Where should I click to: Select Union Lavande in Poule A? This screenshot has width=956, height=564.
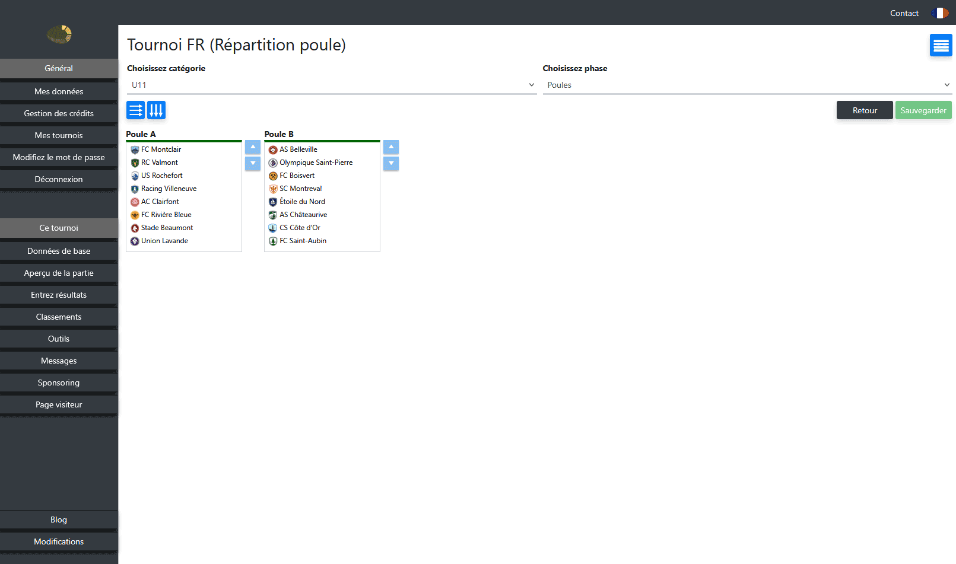(184, 241)
